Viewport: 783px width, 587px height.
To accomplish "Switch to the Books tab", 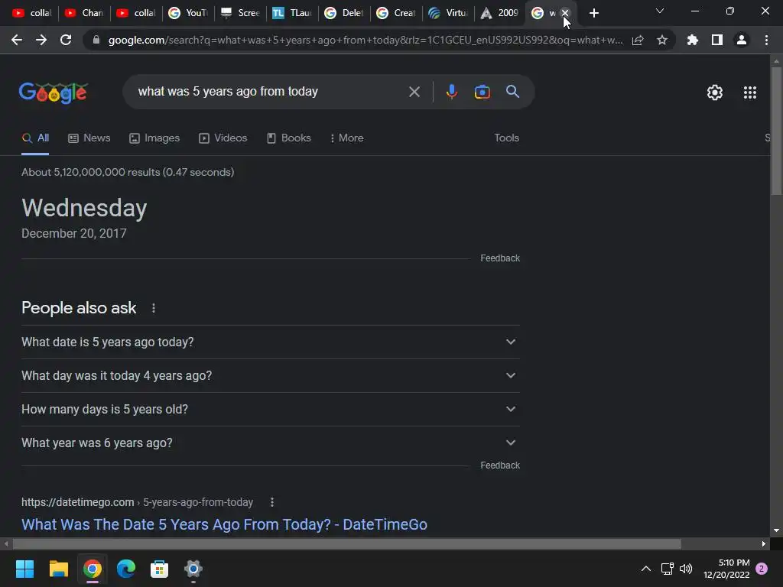I will [x=288, y=138].
